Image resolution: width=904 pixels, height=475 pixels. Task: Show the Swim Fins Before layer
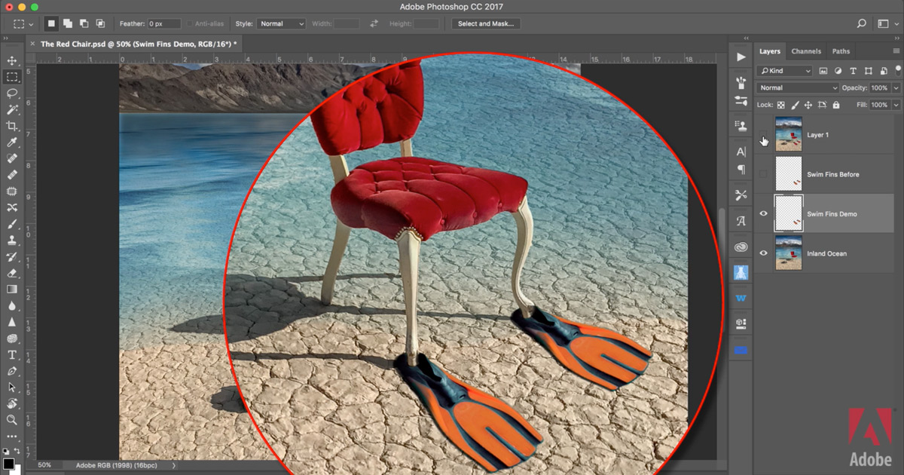coord(764,174)
